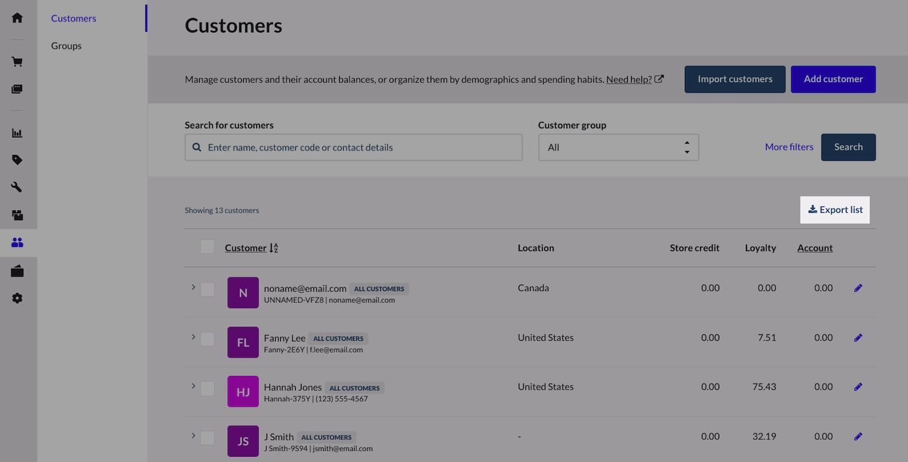This screenshot has height=462, width=908.
Task: Expand the Hannah Jones row details
Action: point(193,386)
